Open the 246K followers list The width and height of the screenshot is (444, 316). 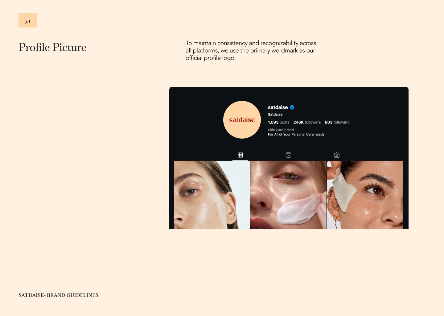click(x=307, y=122)
